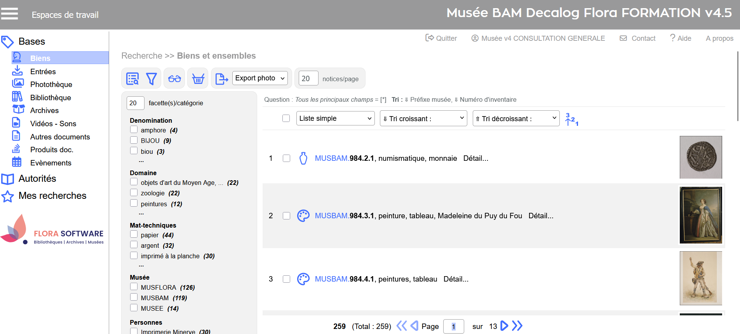Open the hamburger menu icon
Viewport: 740px width, 334px height.
[x=9, y=14]
